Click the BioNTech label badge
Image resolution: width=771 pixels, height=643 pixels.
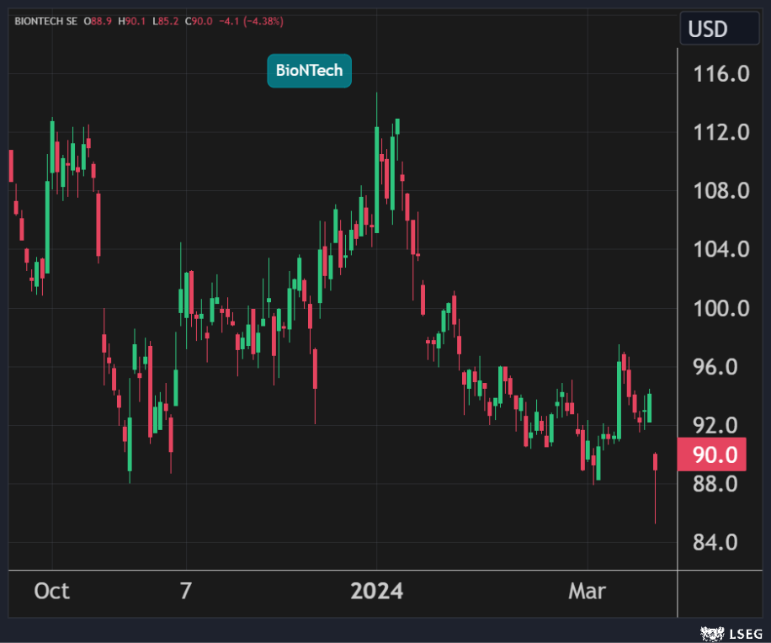click(x=309, y=71)
